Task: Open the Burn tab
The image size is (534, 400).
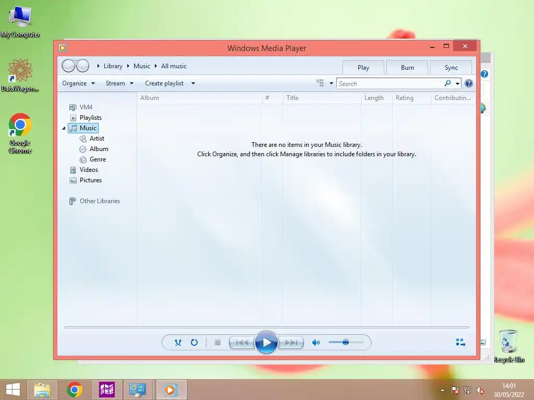Action: click(x=407, y=67)
